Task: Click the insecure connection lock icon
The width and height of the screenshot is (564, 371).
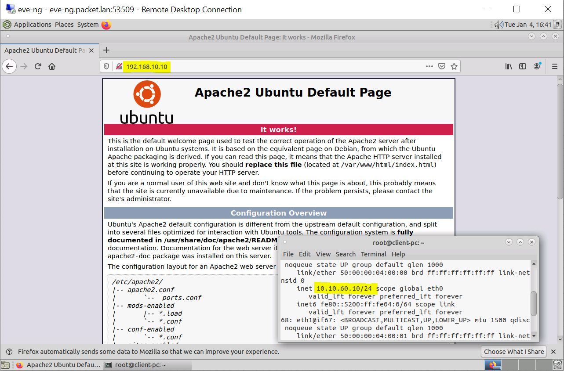Action: tap(119, 66)
